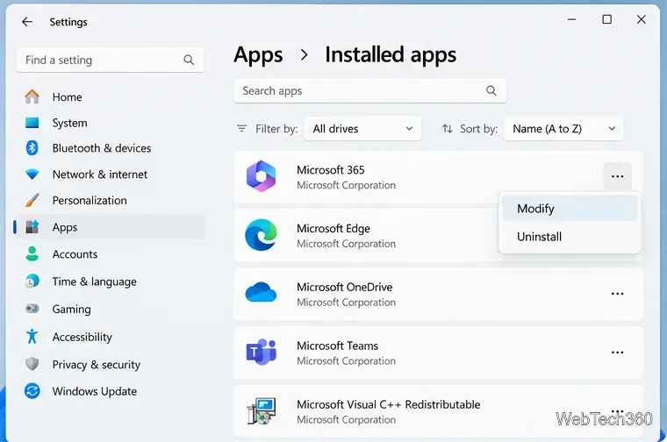Click the back arrow in Settings
The height and width of the screenshot is (442, 667).
27,22
